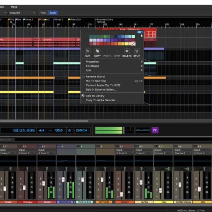The height and width of the screenshot is (212, 212).
Task: Pick the no-color slash swatch
Action: tap(134, 43)
